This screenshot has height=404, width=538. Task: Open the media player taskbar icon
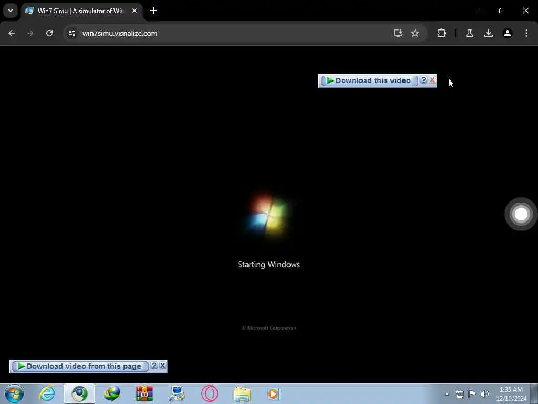tap(274, 393)
